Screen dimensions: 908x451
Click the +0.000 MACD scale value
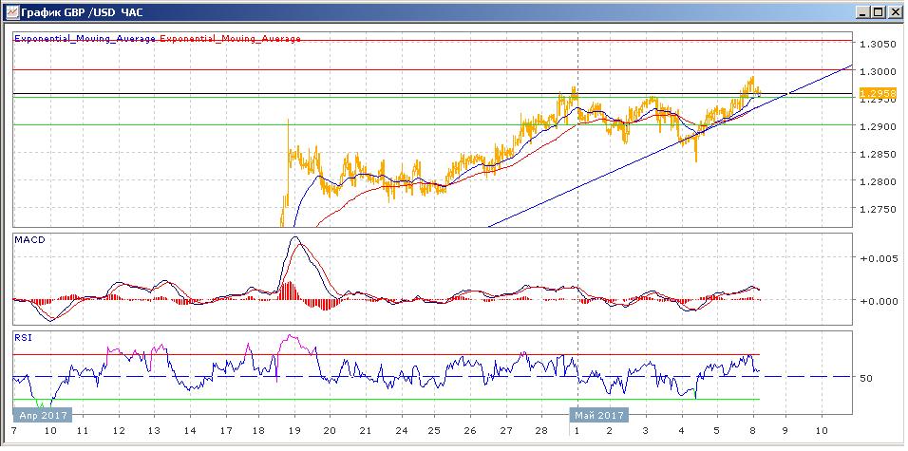(x=880, y=301)
